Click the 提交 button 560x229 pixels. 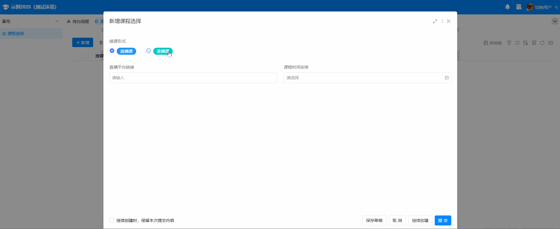(443, 220)
